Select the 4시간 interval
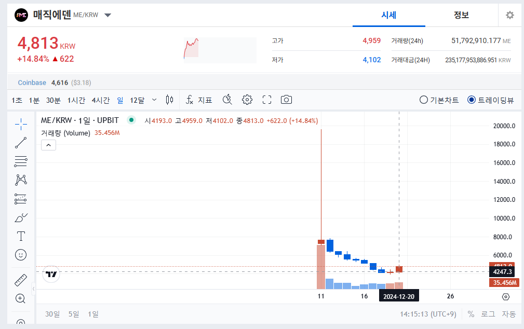 [x=101, y=100]
